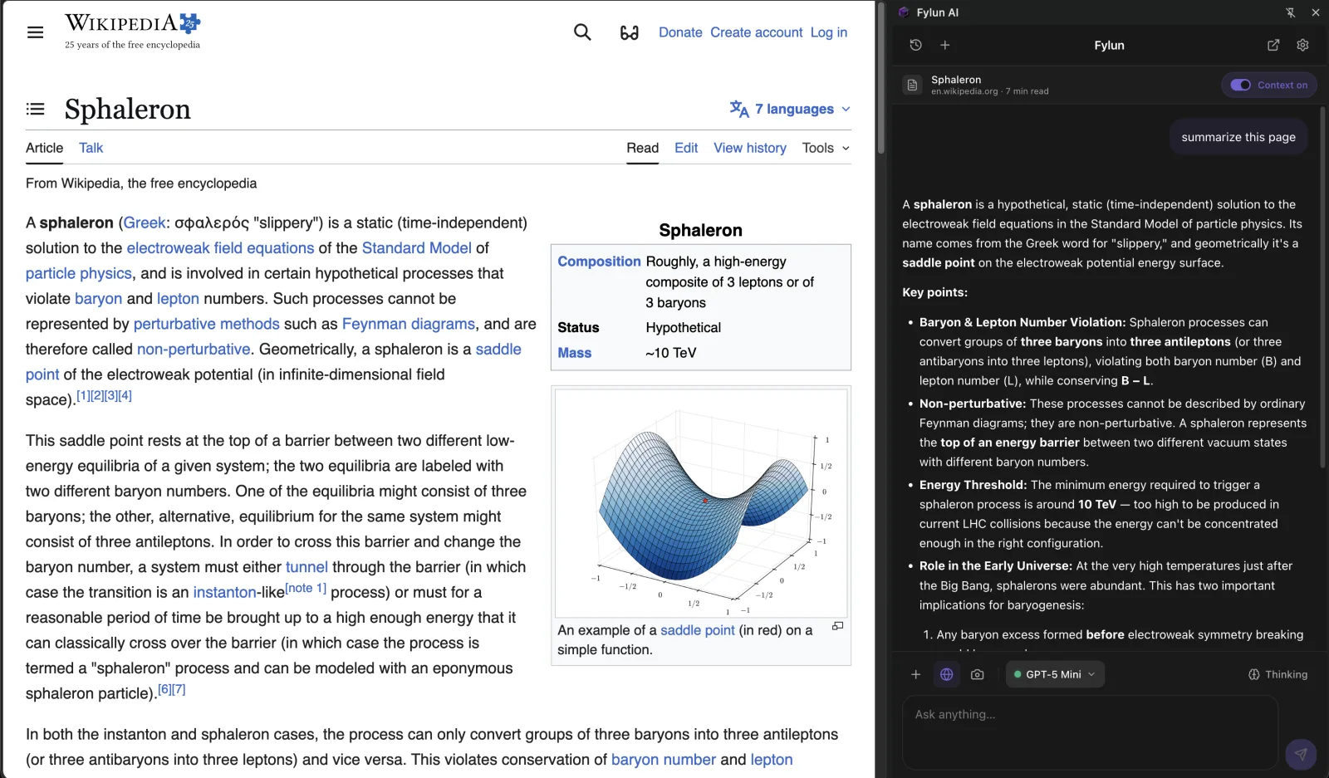Open the instanton link
1329x778 pixels.
tap(224, 592)
